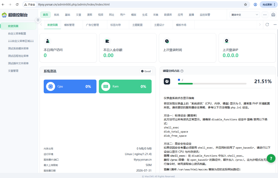The image size is (278, 178).
Task: Select the 首页 top menu item
Action: coord(45,15)
